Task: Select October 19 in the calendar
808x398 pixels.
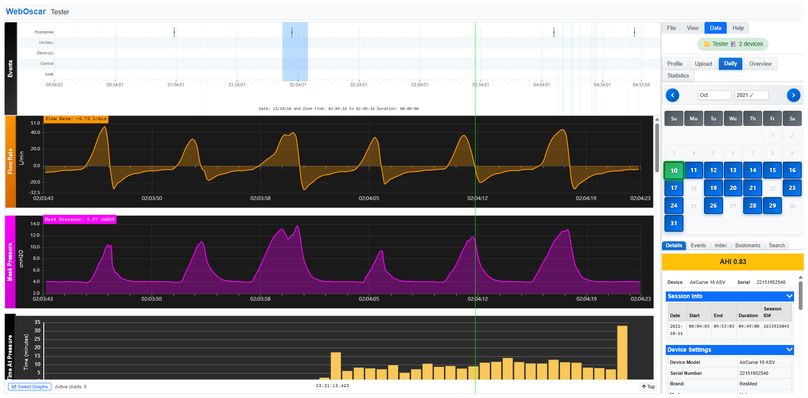Action: 713,188
